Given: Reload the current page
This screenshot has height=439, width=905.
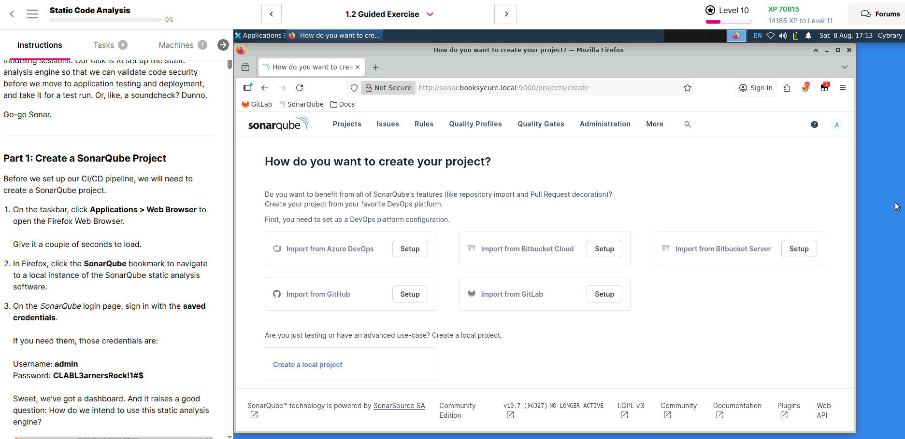Looking at the screenshot, I should 300,88.
